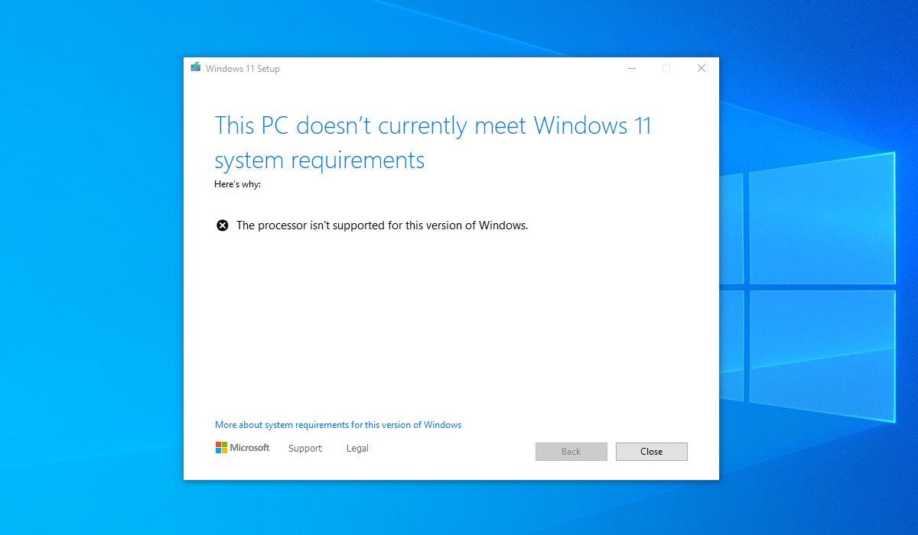The width and height of the screenshot is (918, 535).
Task: Click the "Windows 11 Setup" title text
Action: point(243,69)
